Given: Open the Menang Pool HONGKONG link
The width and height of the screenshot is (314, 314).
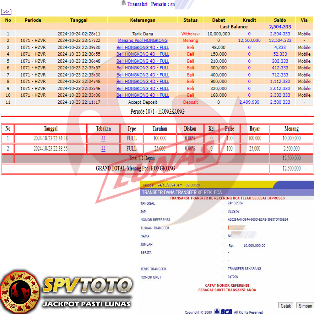Looking at the screenshot, I should point(143,41).
